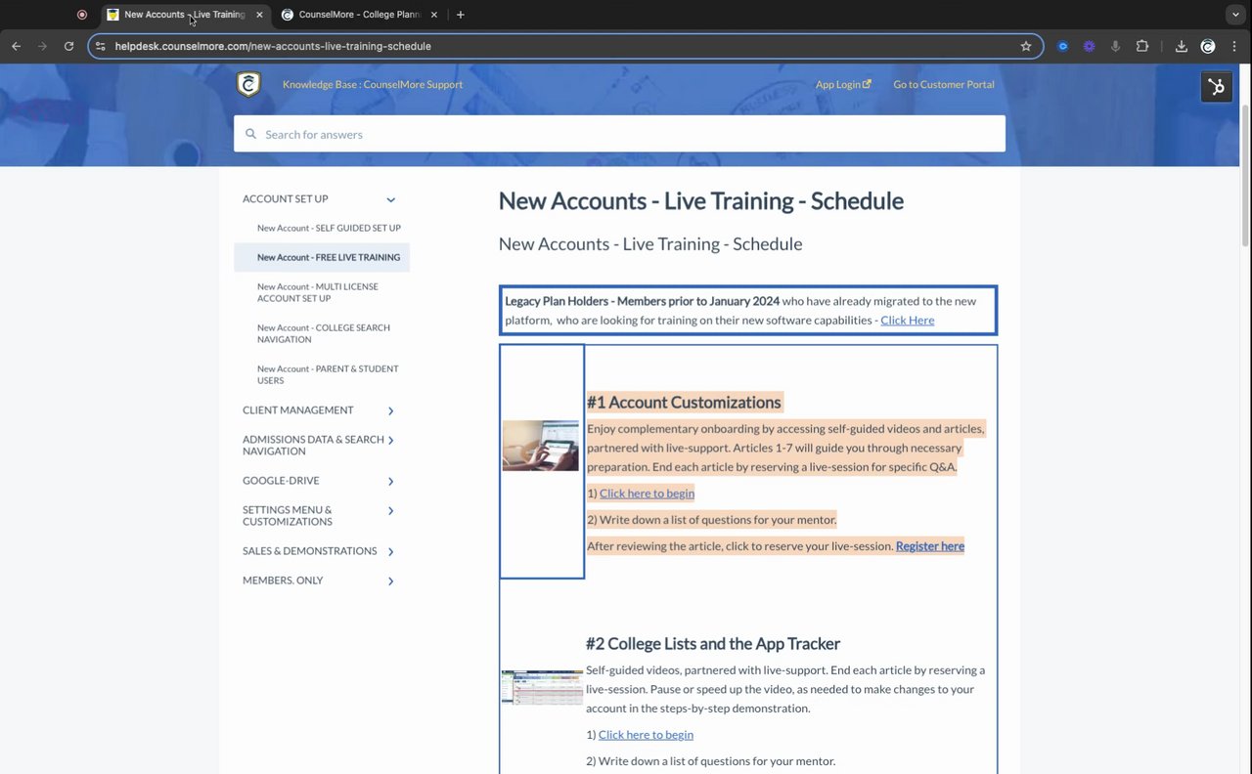Open Chrome's three-dot menu
The width and height of the screenshot is (1252, 774).
pos(1235,46)
